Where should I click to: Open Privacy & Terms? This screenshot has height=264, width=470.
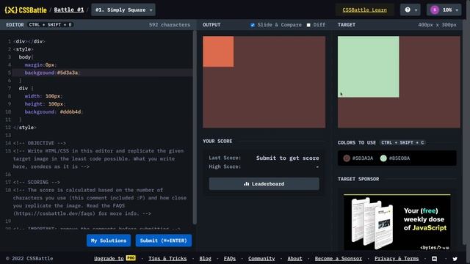397,258
